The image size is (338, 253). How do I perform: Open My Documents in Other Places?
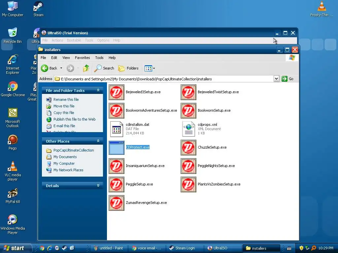(x=65, y=157)
